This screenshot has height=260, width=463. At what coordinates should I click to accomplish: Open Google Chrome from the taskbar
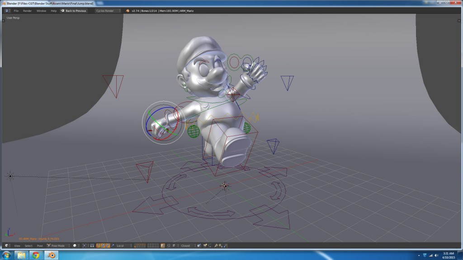pos(36,254)
